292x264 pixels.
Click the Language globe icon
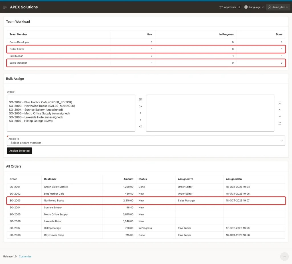246,7
